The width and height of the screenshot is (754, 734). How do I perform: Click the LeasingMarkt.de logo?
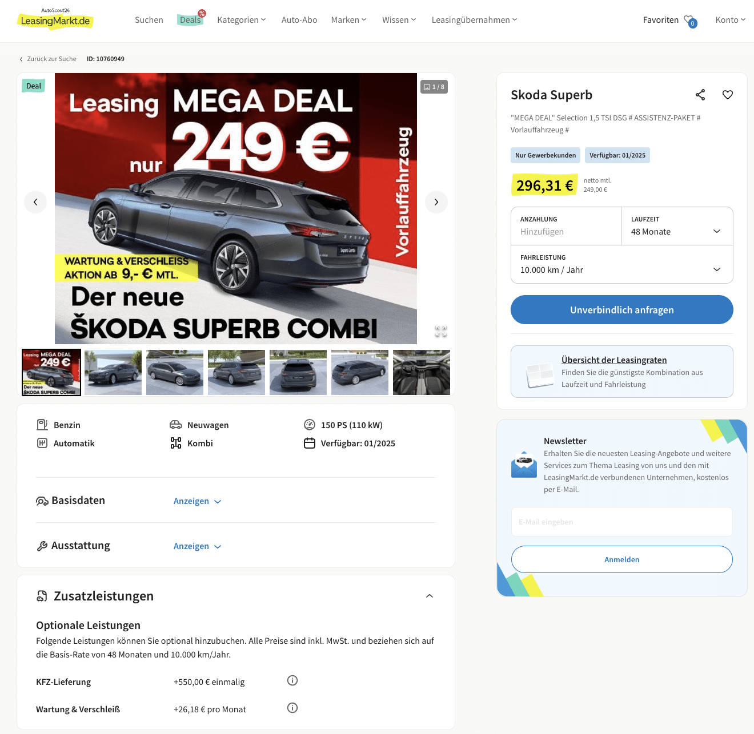tap(55, 19)
